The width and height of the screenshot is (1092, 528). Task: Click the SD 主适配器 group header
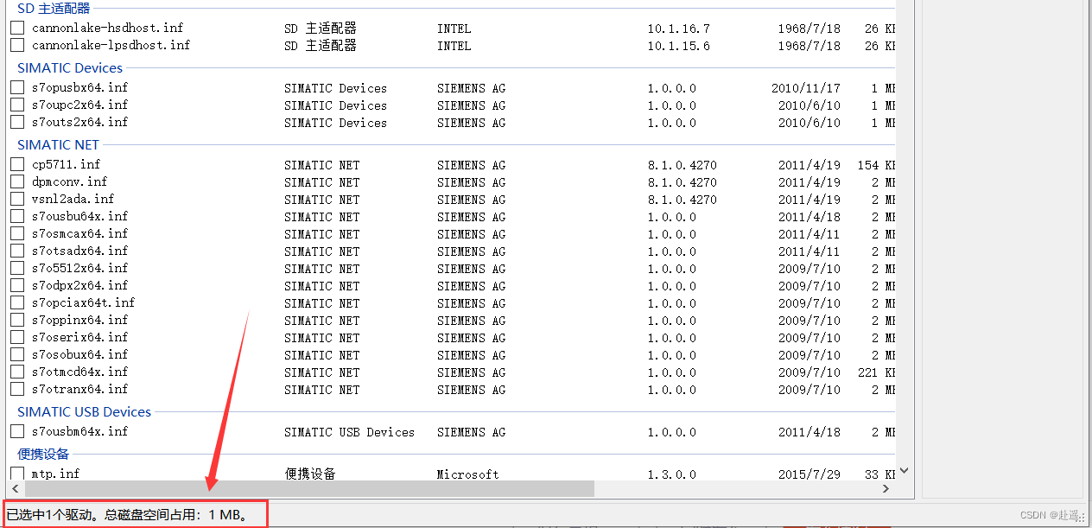coord(54,9)
